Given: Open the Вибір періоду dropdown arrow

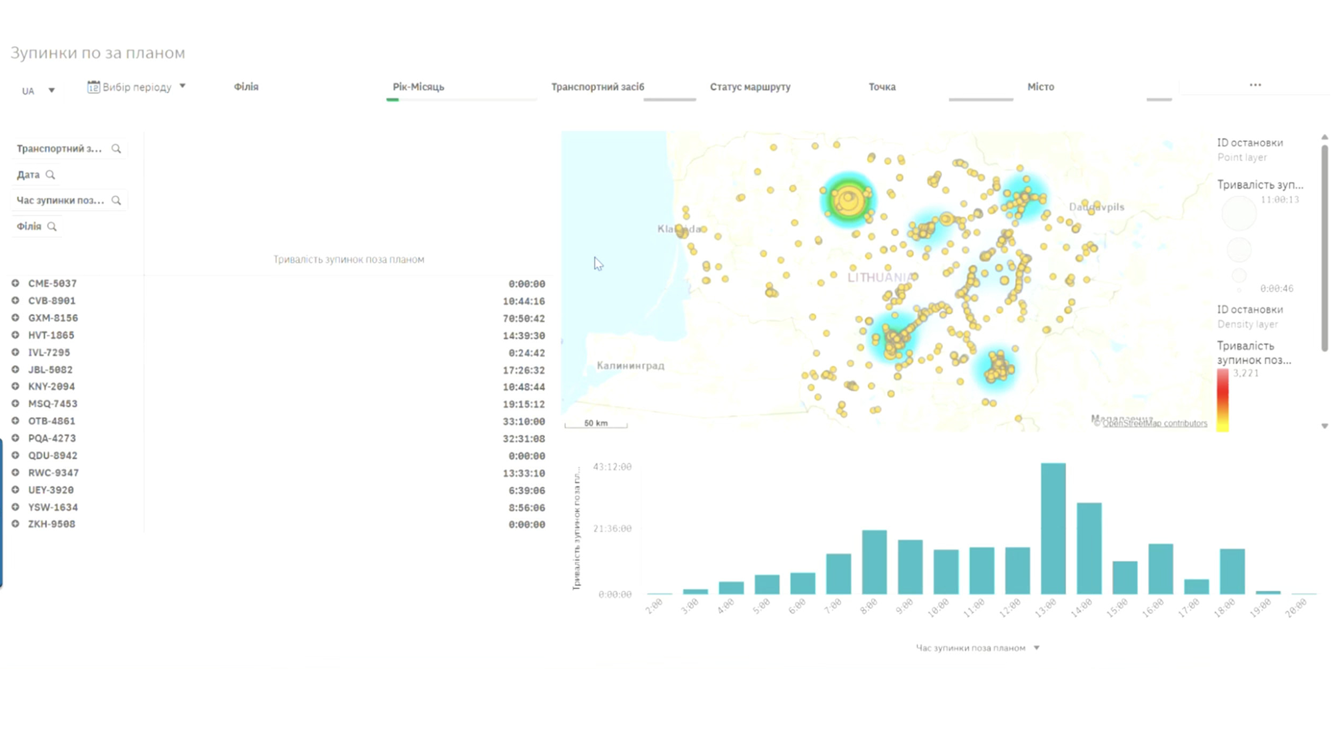Looking at the screenshot, I should (x=182, y=86).
